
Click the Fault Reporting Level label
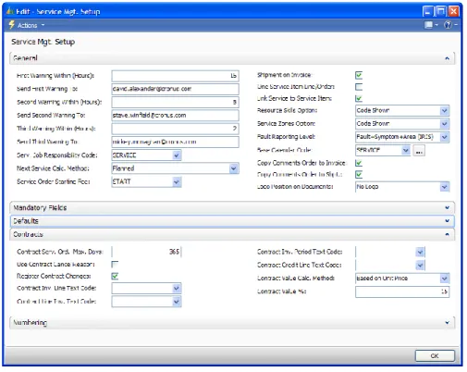pos(286,137)
